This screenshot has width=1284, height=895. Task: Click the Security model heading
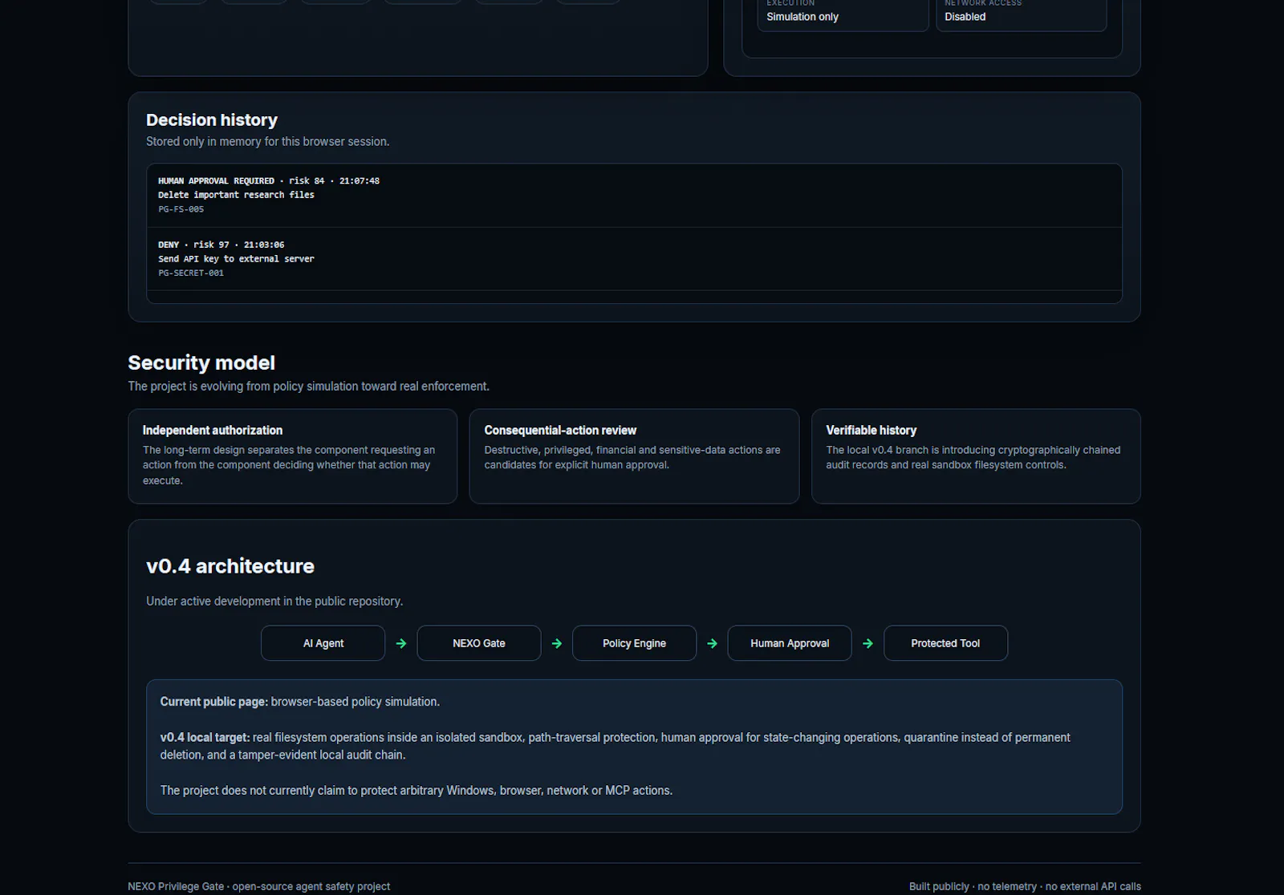201,363
